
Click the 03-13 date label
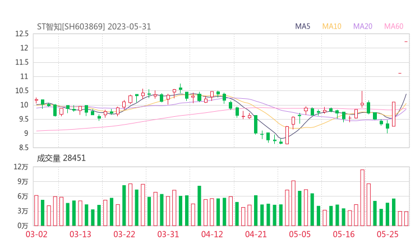coord(80,234)
